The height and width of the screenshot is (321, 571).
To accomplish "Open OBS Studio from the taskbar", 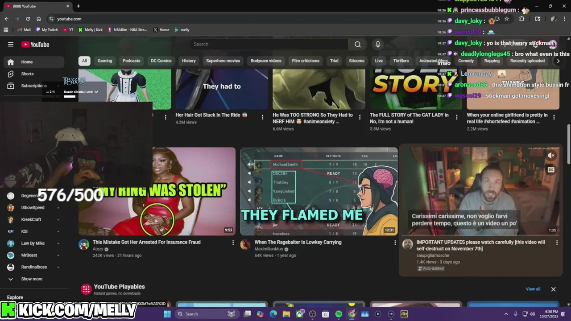I will point(312,314).
